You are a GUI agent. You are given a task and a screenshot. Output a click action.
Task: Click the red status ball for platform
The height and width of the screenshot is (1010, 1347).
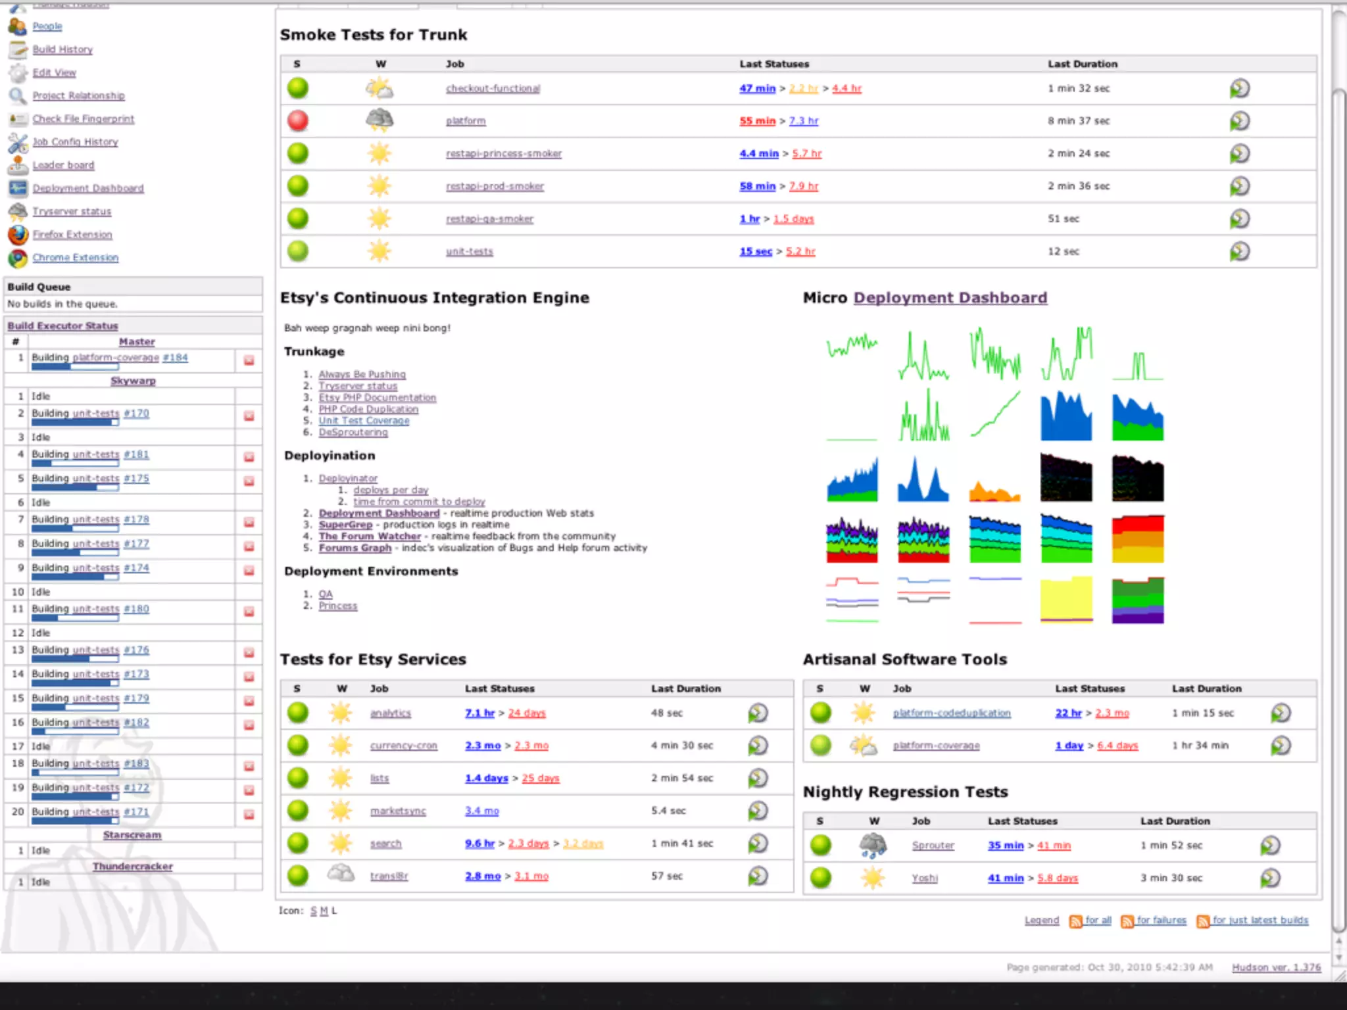(x=298, y=120)
